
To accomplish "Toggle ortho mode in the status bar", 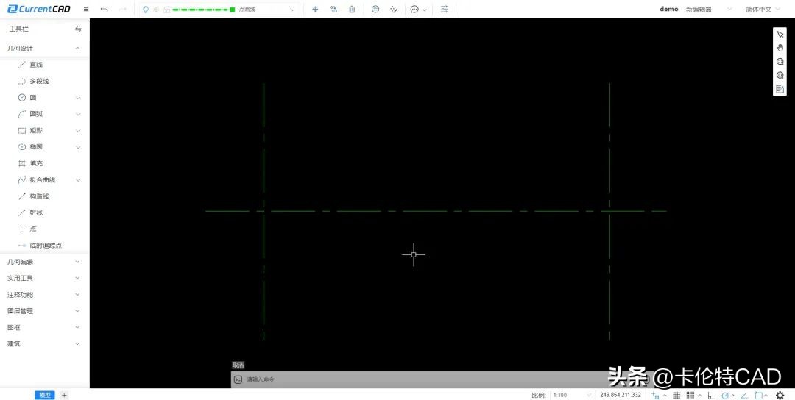I will tap(711, 396).
